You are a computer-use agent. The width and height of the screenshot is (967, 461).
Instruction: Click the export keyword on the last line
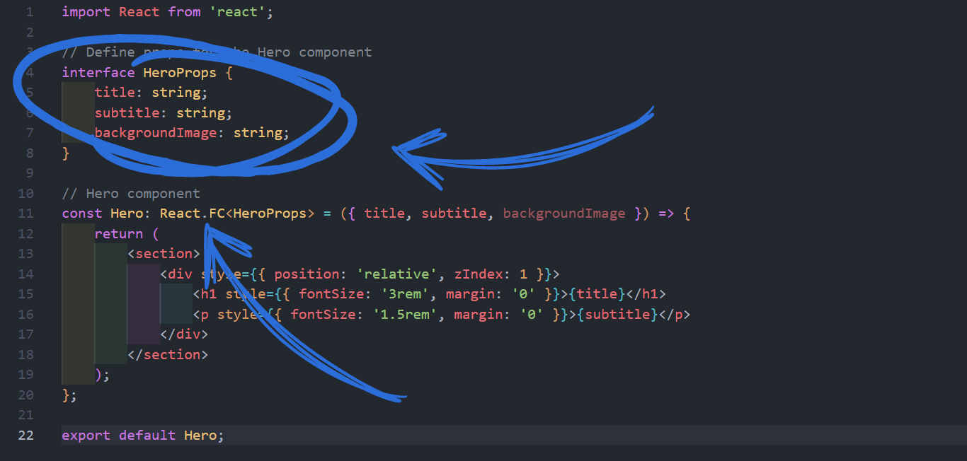coord(86,435)
